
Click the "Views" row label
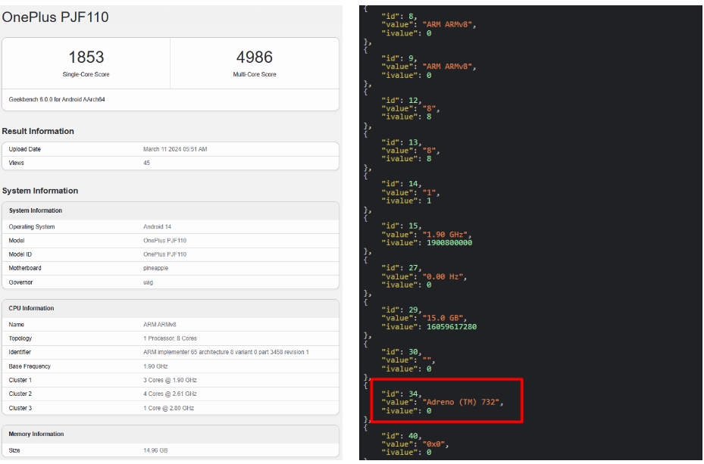17,163
